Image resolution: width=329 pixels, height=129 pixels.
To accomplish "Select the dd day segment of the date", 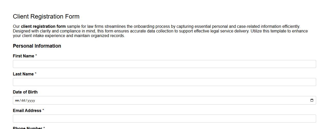I will click(23, 100).
